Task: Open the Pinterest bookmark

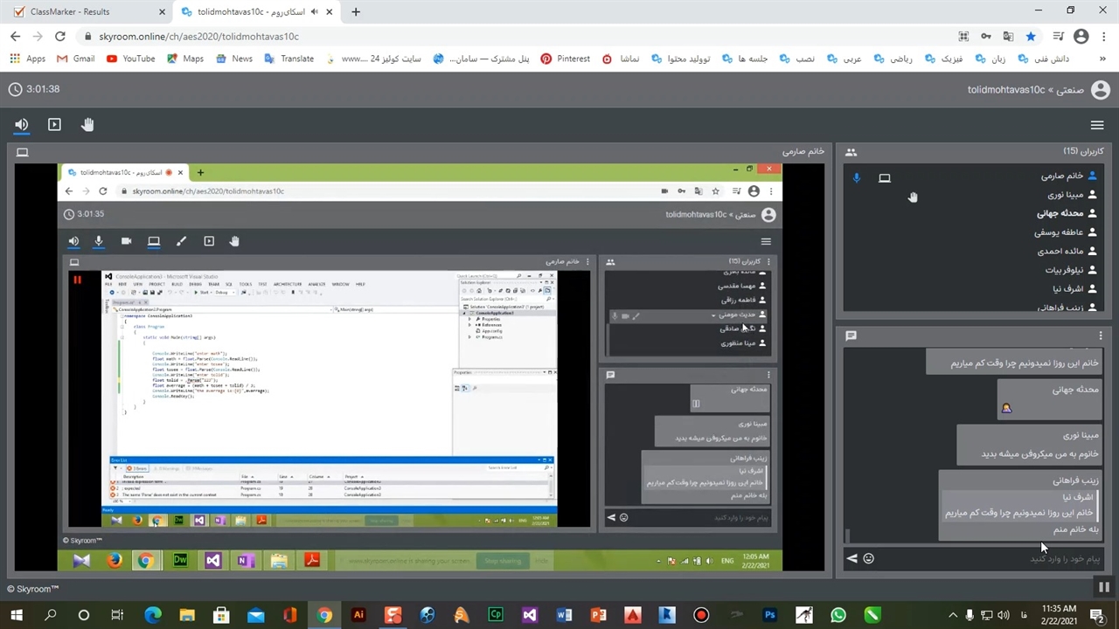Action: 565,59
